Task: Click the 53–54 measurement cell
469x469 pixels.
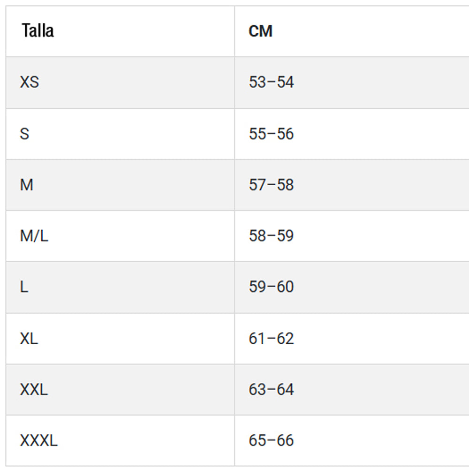Action: (x=271, y=83)
